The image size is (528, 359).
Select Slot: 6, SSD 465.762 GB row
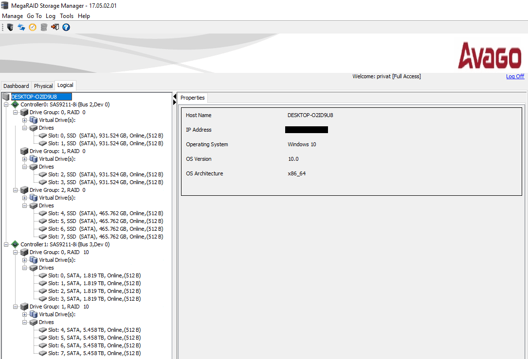click(x=106, y=229)
